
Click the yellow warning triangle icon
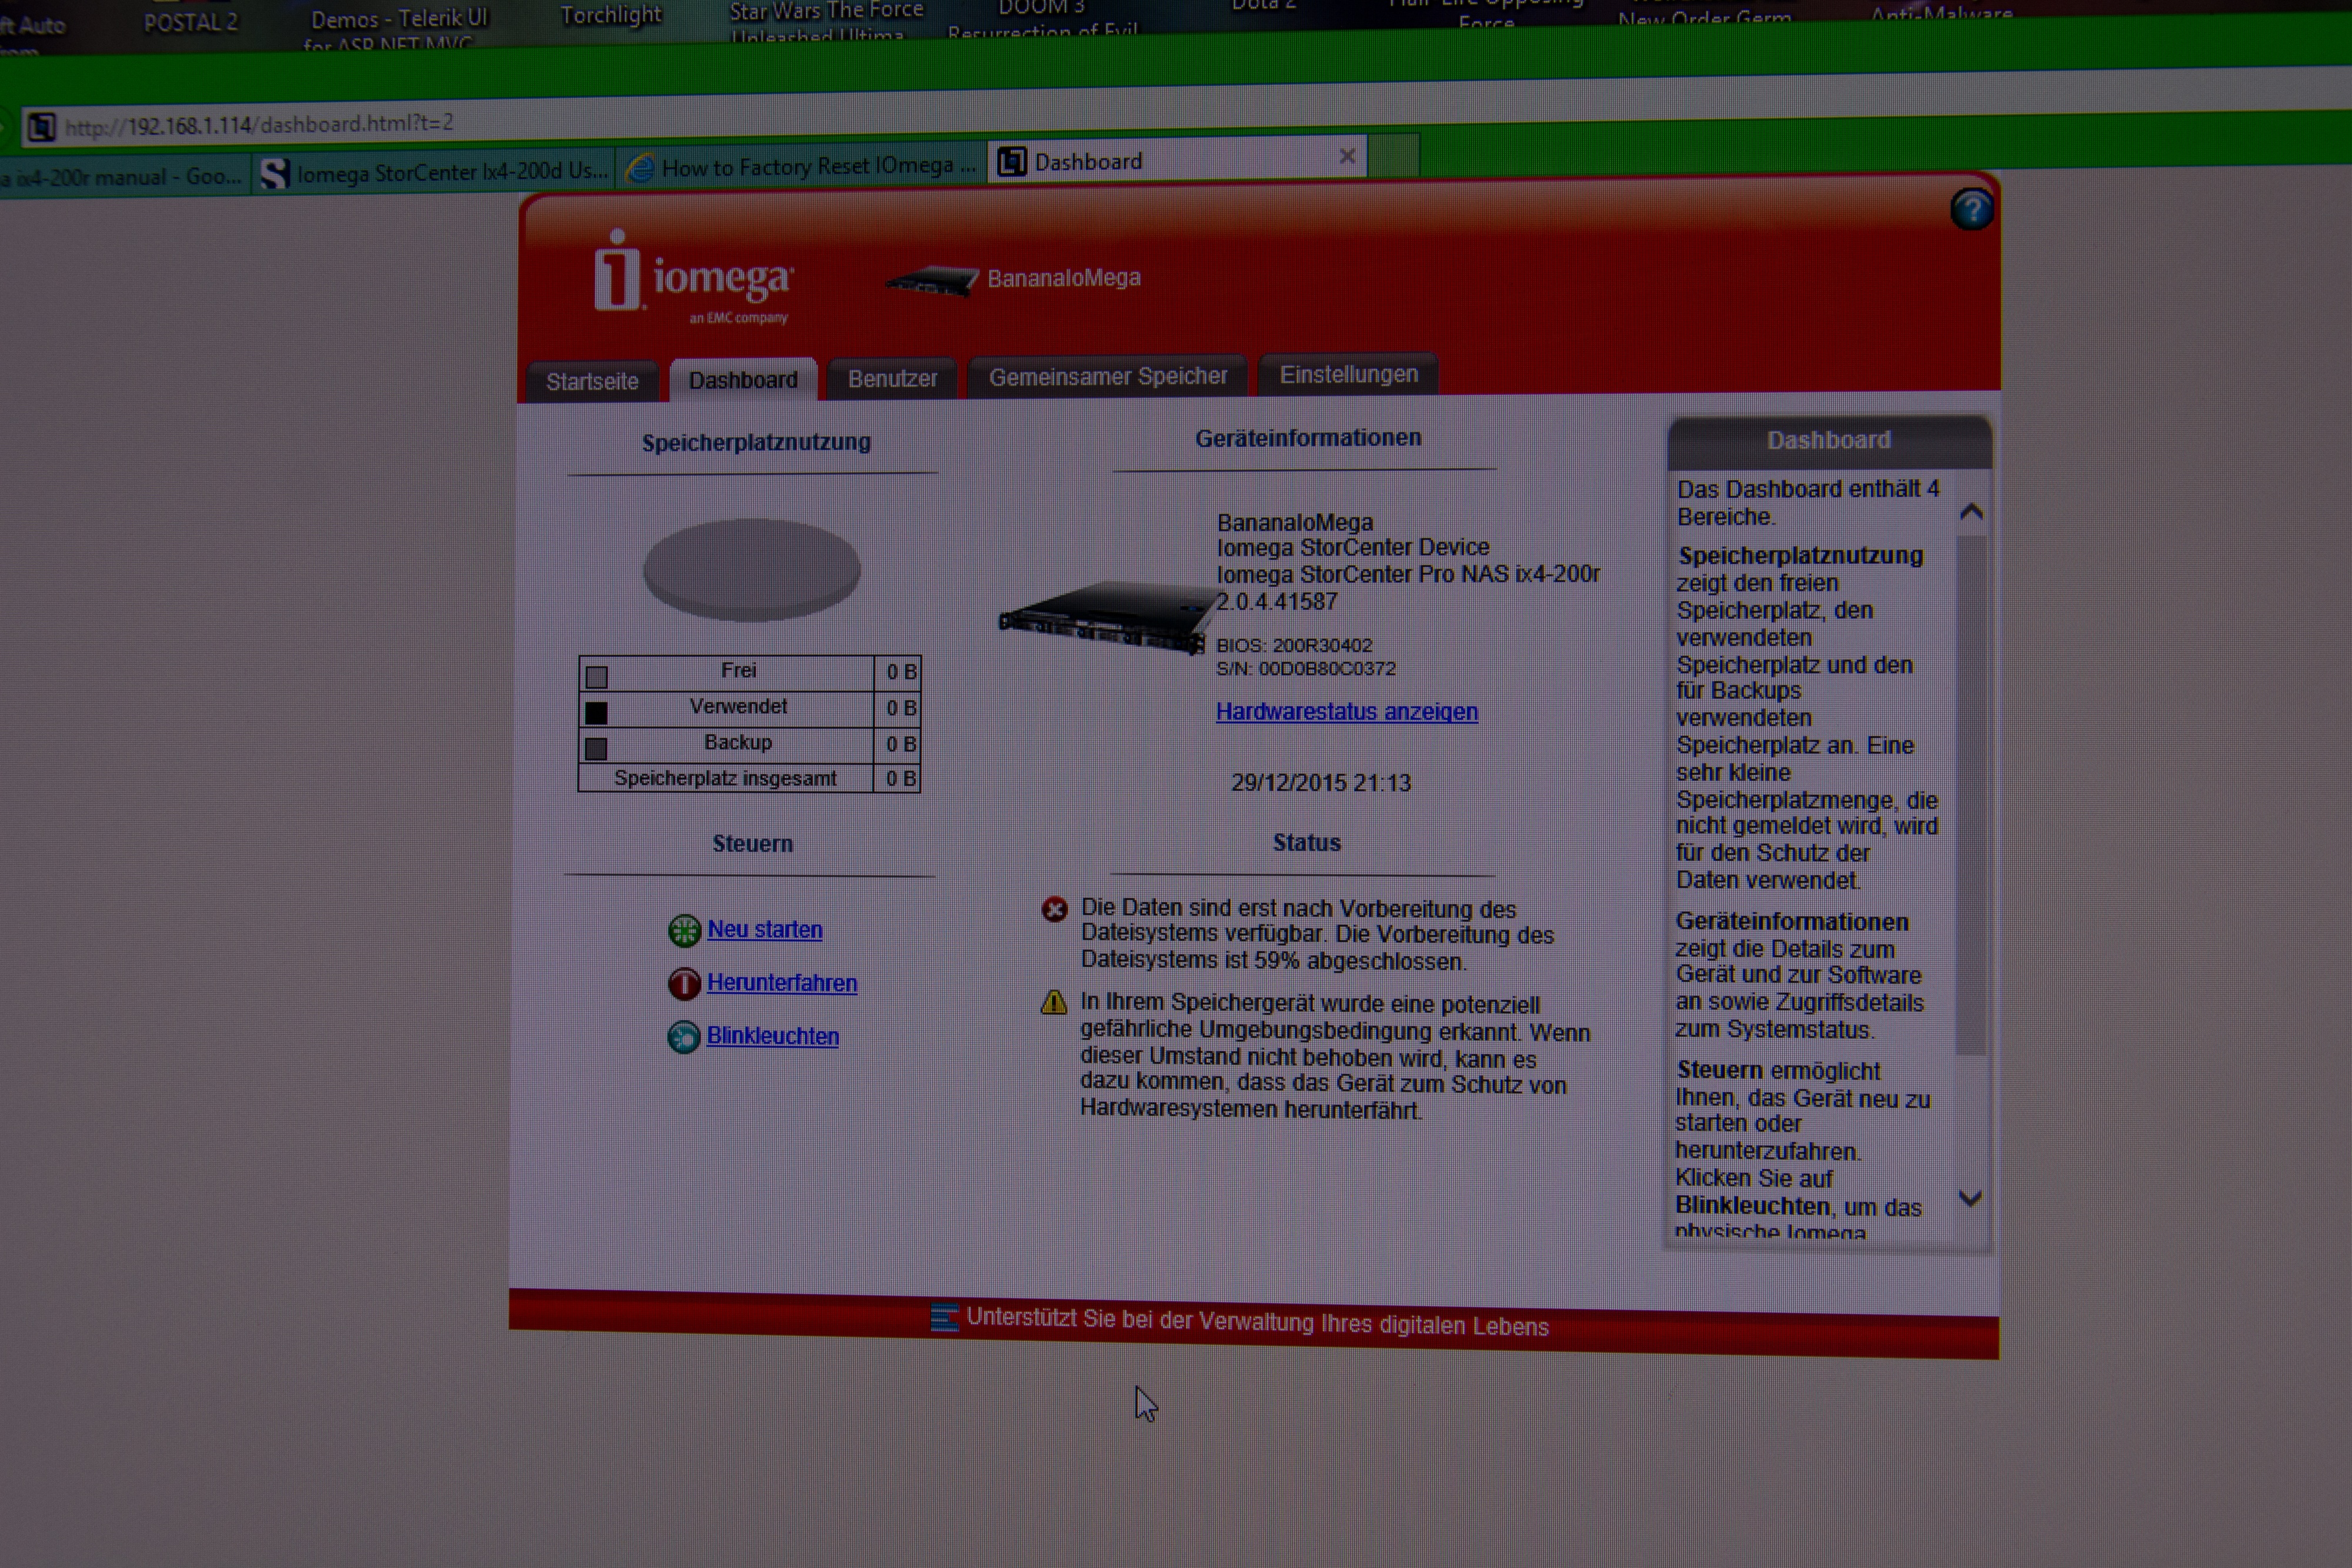pos(1054,1002)
